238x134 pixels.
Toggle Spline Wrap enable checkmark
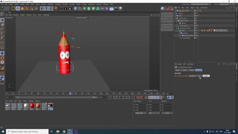pyautogui.click(x=198, y=38)
